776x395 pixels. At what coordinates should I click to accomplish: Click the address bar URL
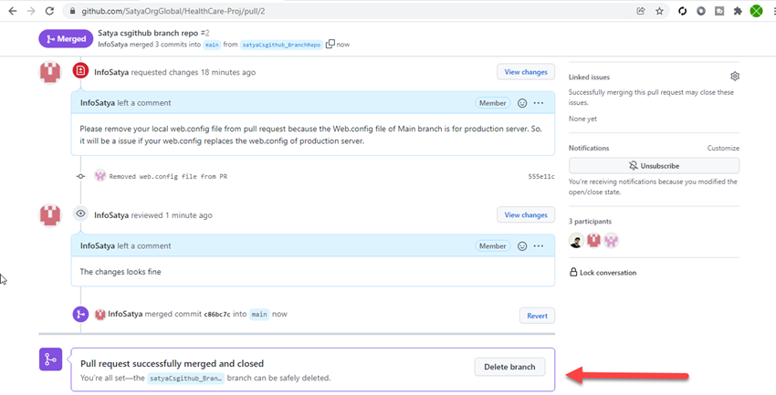(x=173, y=11)
